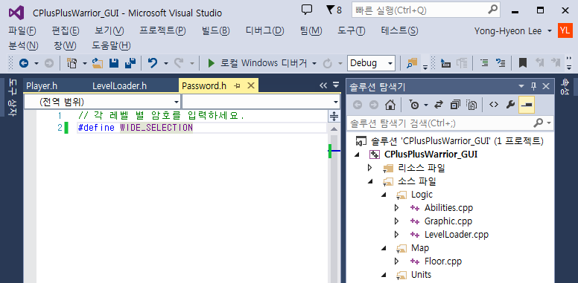This screenshot has height=283, width=578.
Task: Click the editor scrollbar up arrow
Action: 334,129
